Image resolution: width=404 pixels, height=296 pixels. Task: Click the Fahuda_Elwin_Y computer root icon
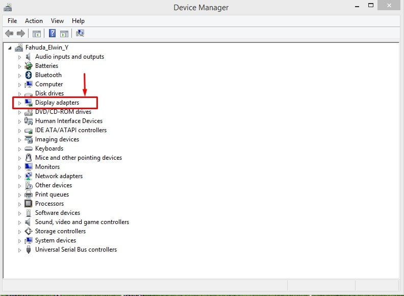click(19, 47)
